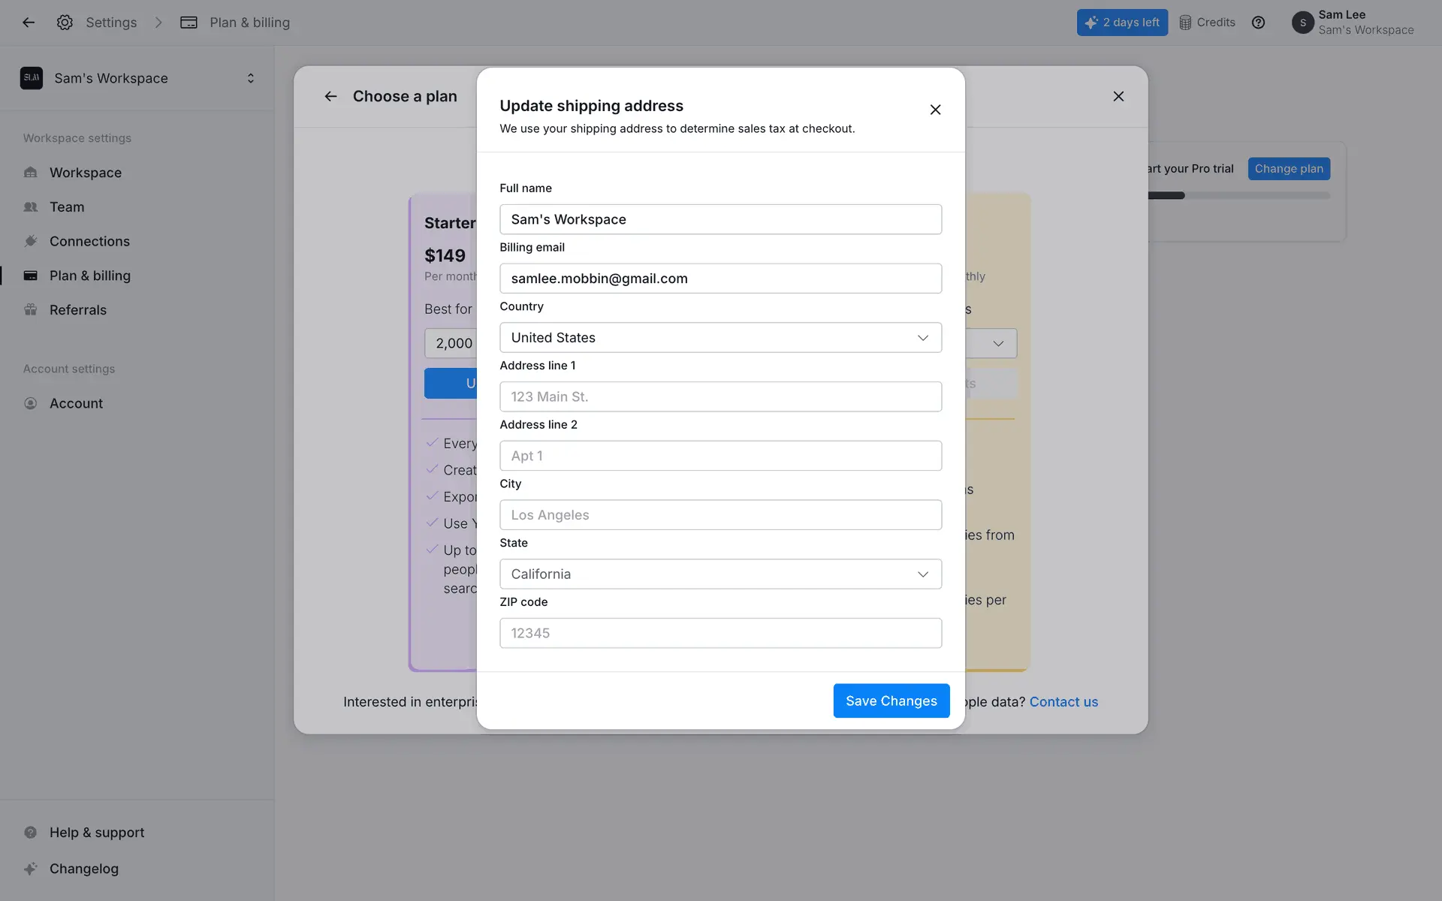The height and width of the screenshot is (901, 1442).
Task: Click the ZIP code input field
Action: tap(720, 633)
